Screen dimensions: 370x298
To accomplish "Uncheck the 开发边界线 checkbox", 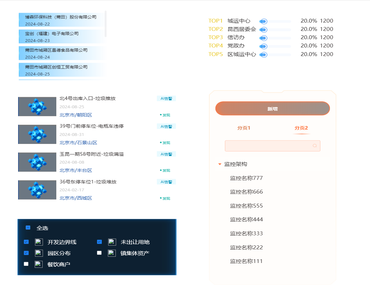I will (26, 242).
